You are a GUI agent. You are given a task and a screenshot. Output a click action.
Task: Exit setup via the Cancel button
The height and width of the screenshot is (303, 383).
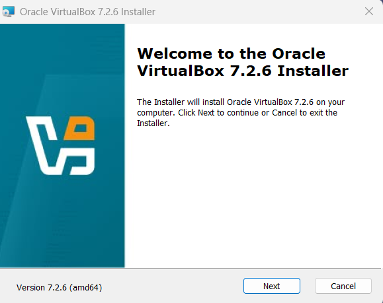tap(343, 286)
